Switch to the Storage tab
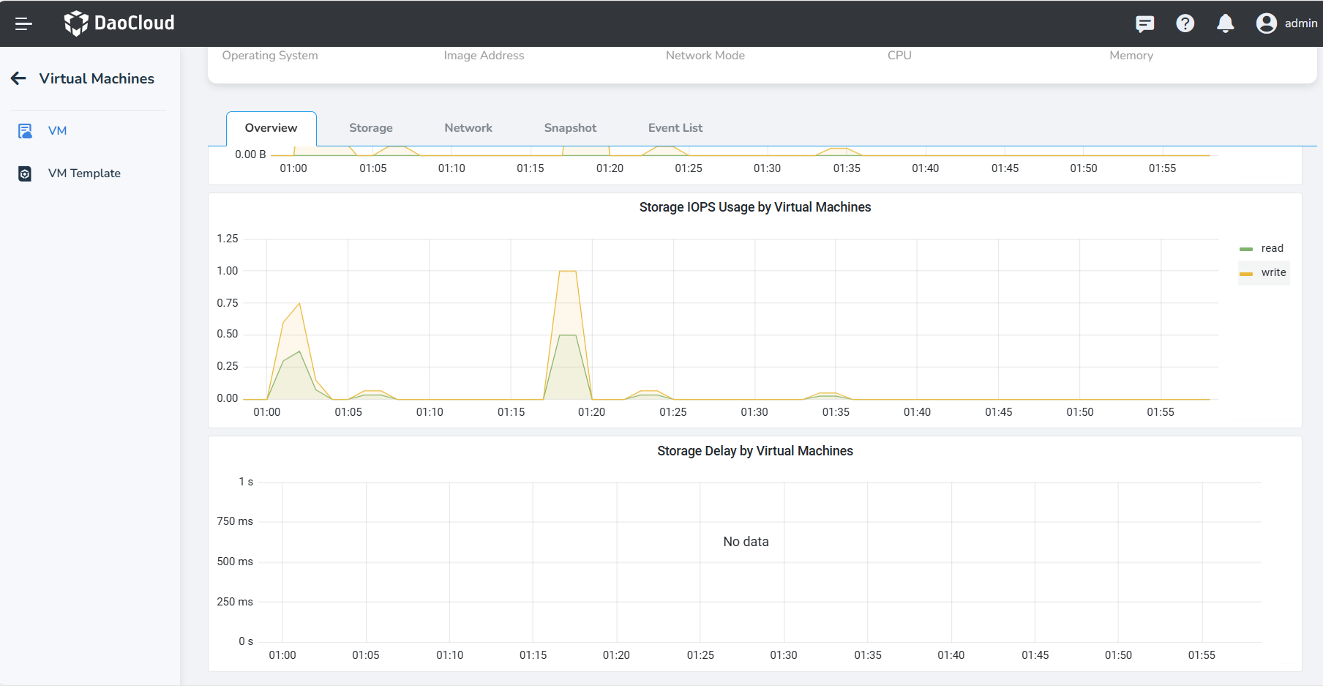Screen dimensions: 1323x686 click(x=370, y=128)
